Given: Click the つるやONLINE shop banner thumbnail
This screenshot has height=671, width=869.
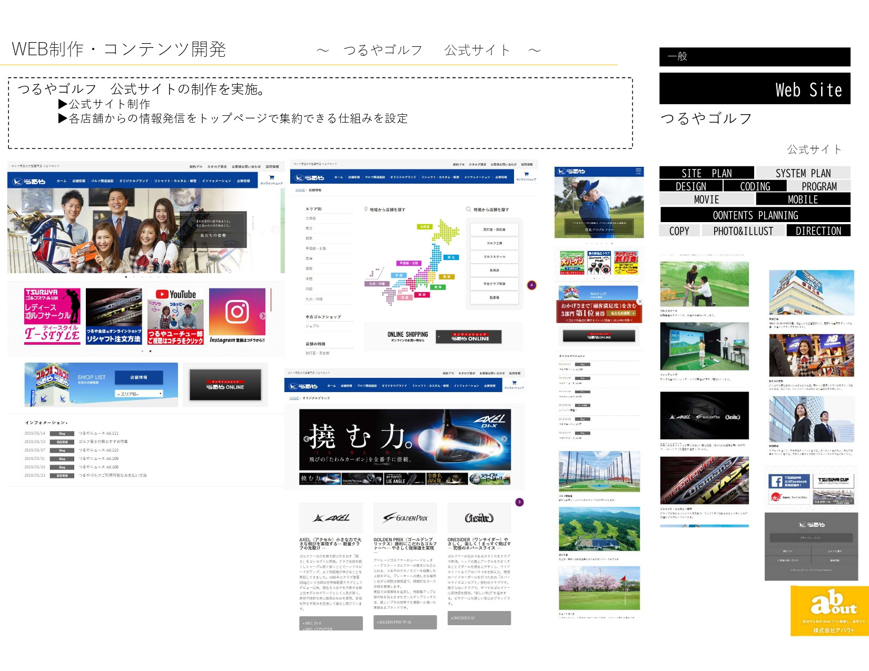Looking at the screenshot, I should pos(226,385).
